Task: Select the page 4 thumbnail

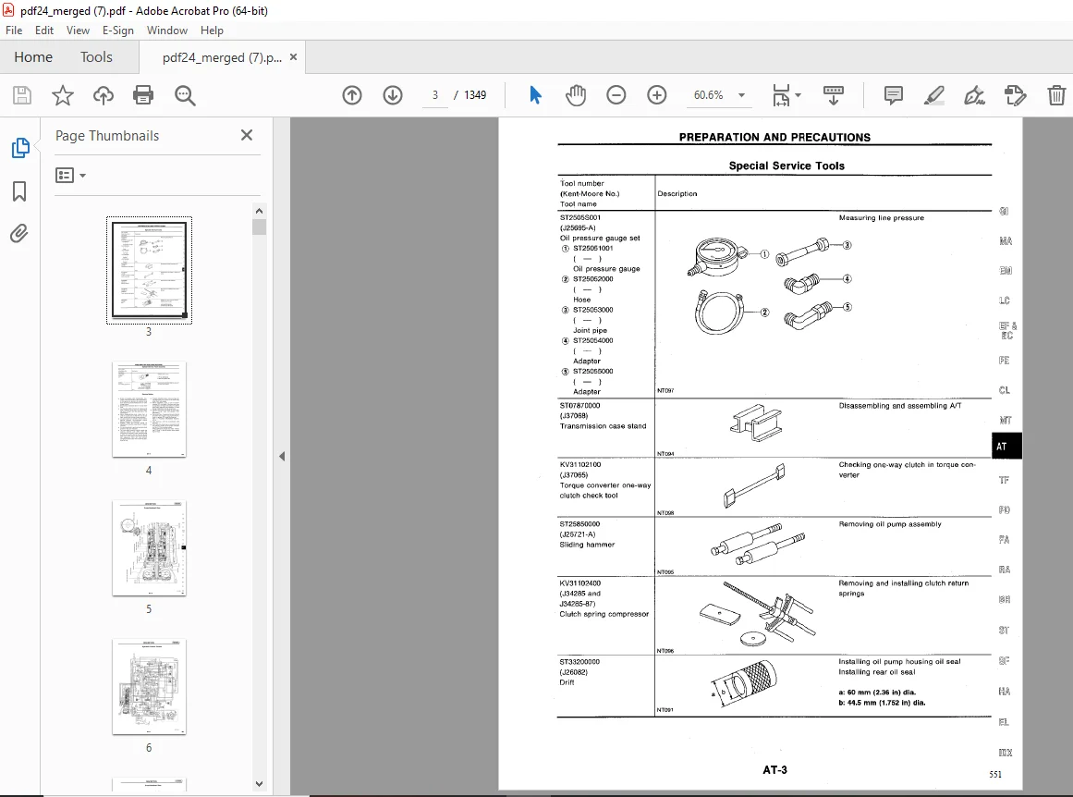Action: (149, 410)
